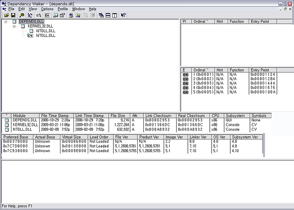Click the Open file toolbar icon
The width and height of the screenshot is (294, 210).
click(x=7, y=16)
